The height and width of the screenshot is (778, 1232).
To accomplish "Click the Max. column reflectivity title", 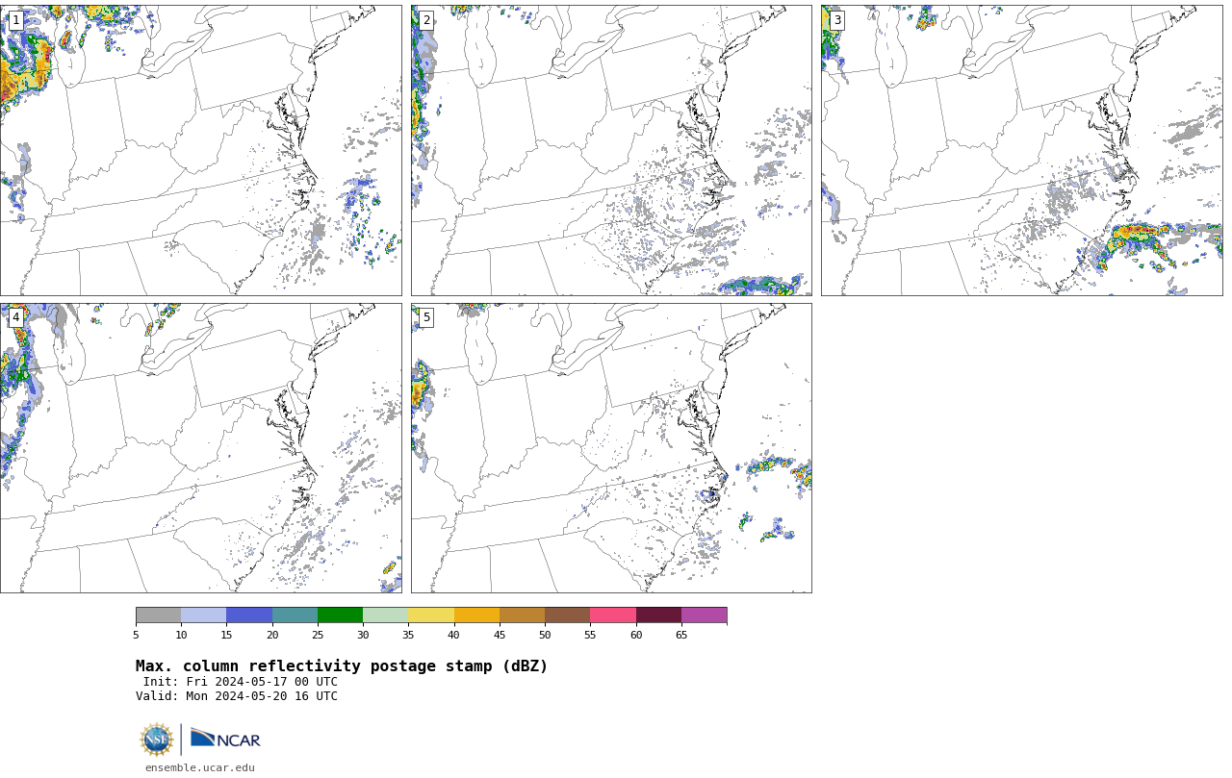I will (x=342, y=666).
